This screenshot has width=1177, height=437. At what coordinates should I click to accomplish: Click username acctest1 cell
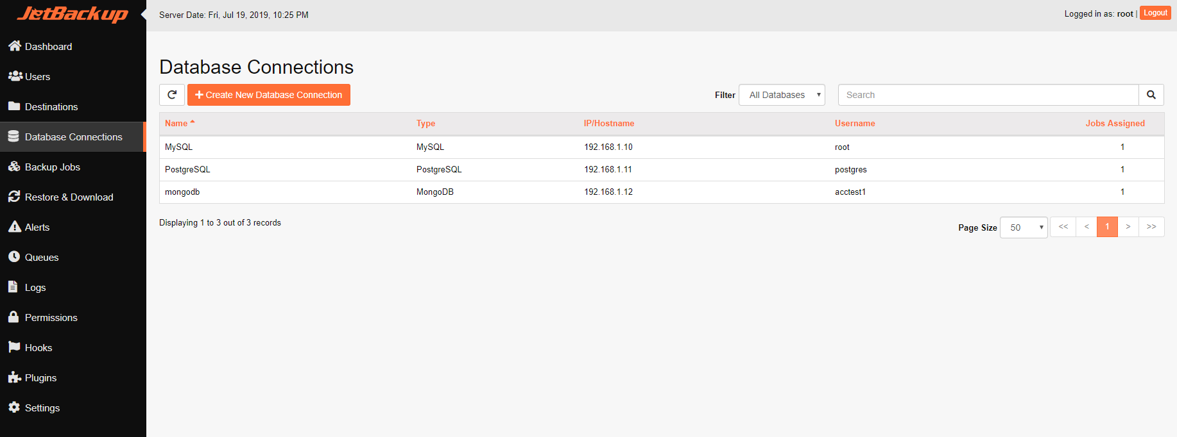(850, 192)
